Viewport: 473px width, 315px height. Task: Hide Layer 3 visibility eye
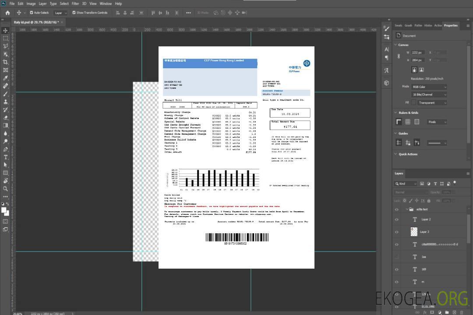tap(397, 232)
